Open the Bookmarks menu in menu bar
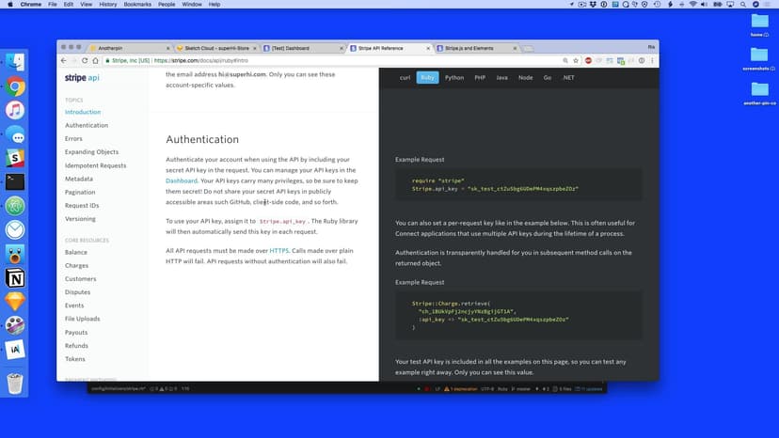The height and width of the screenshot is (438, 779). coord(139,5)
